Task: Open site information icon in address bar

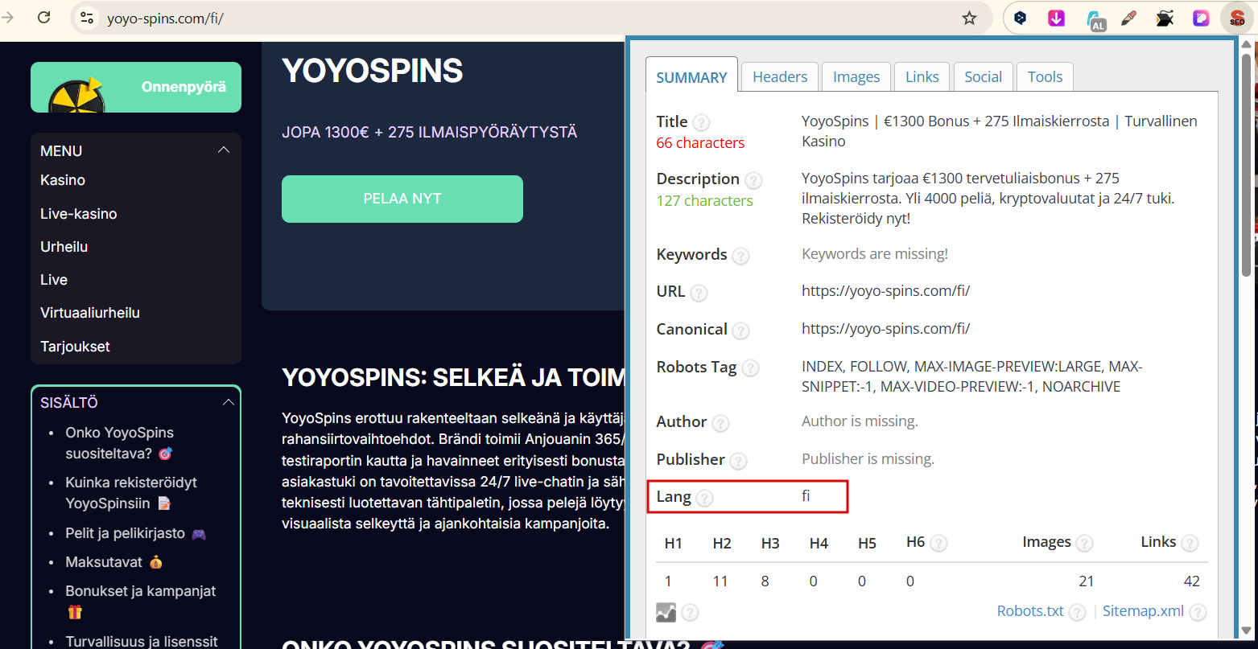Action: click(88, 18)
